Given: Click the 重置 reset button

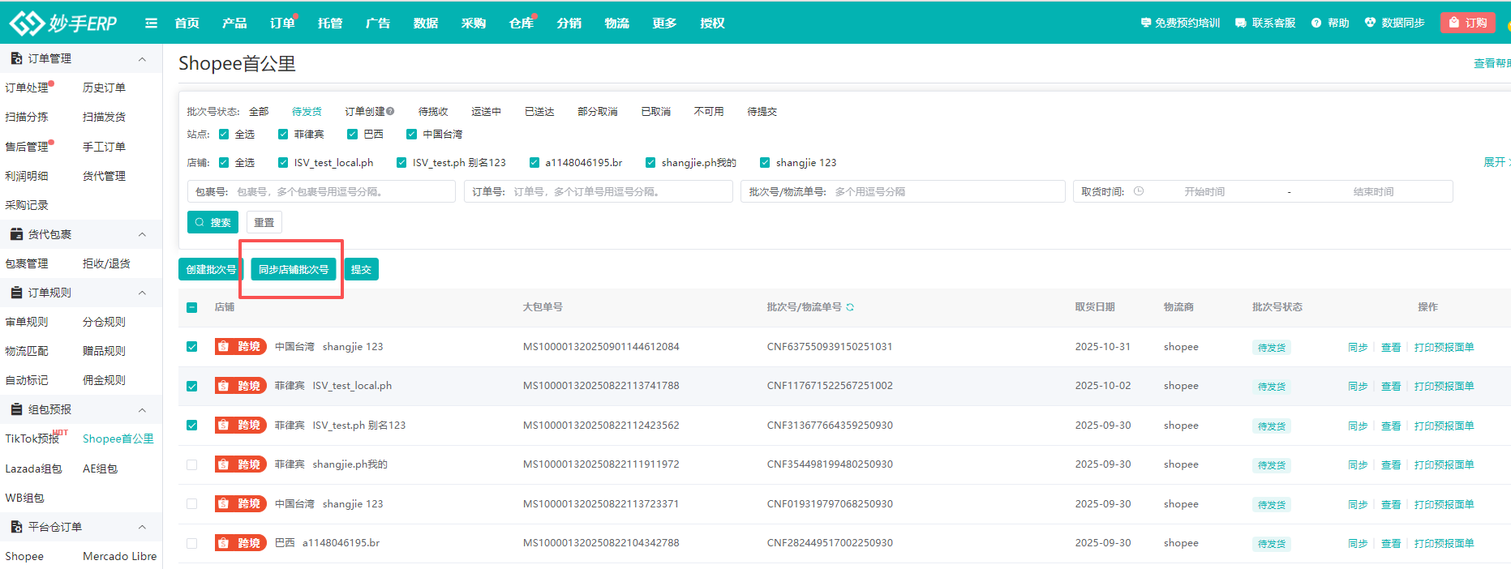Looking at the screenshot, I should point(264,222).
